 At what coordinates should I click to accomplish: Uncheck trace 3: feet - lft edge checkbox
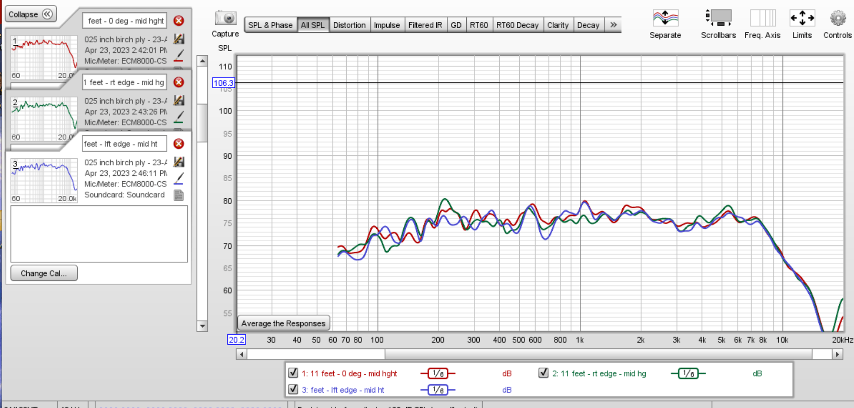point(293,389)
